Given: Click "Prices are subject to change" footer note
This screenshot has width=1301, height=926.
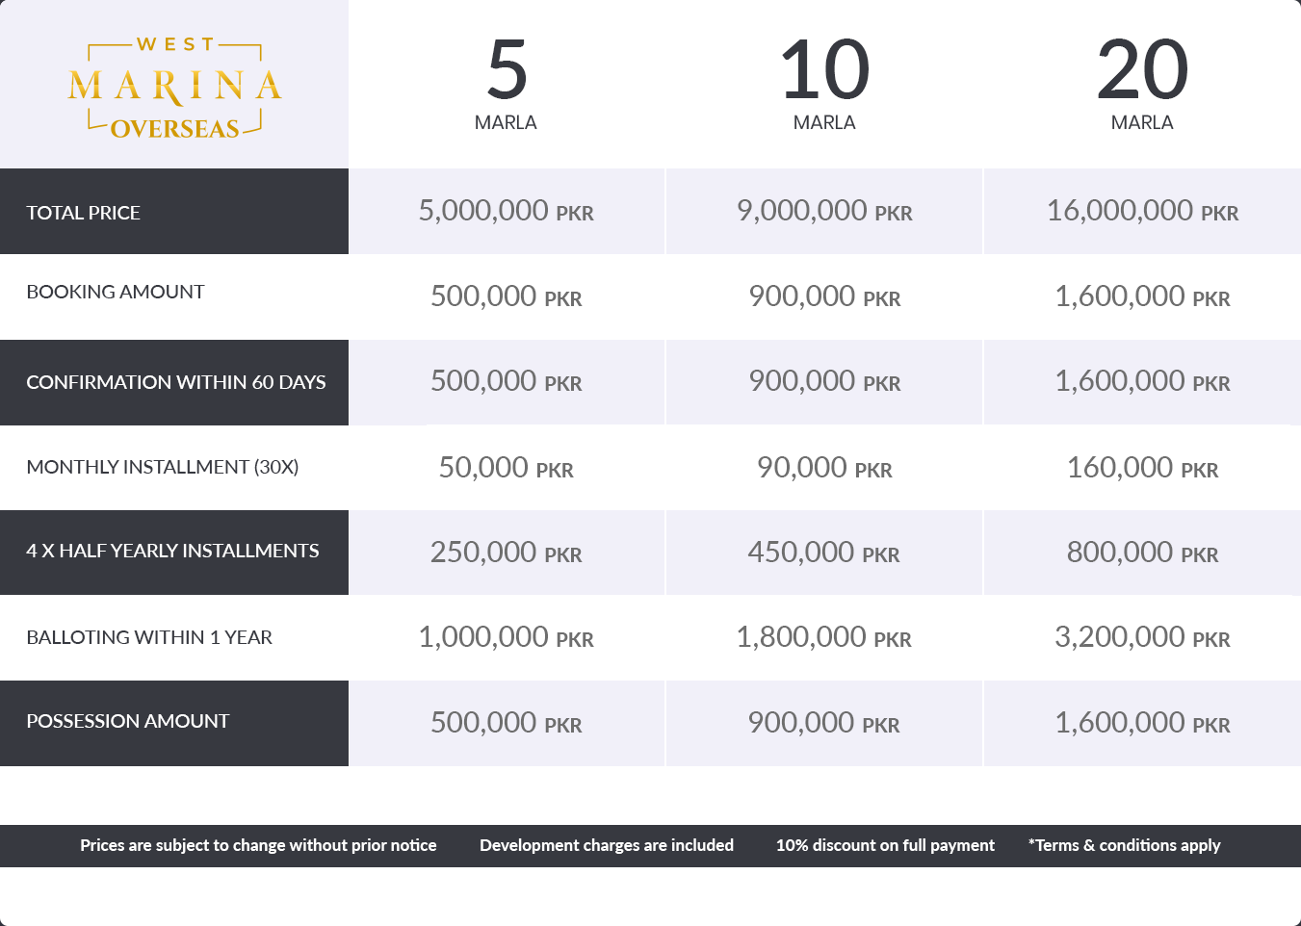Looking at the screenshot, I should coord(258,845).
